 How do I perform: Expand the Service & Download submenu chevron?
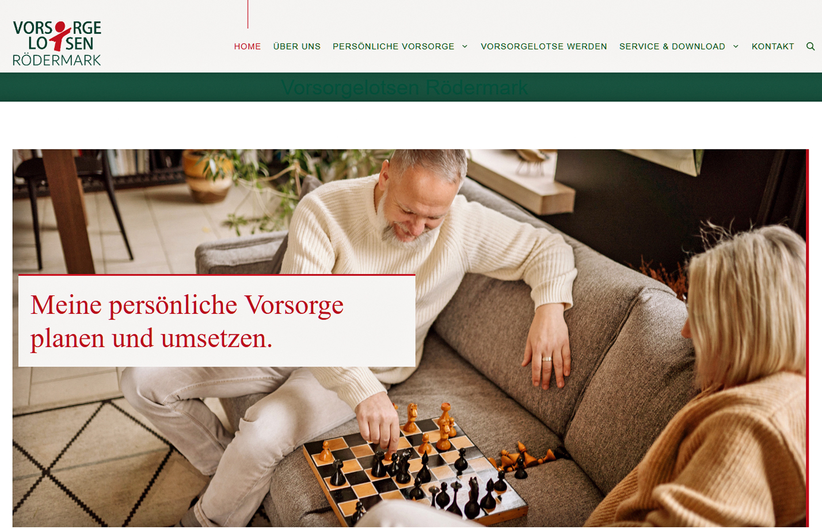[x=736, y=46]
